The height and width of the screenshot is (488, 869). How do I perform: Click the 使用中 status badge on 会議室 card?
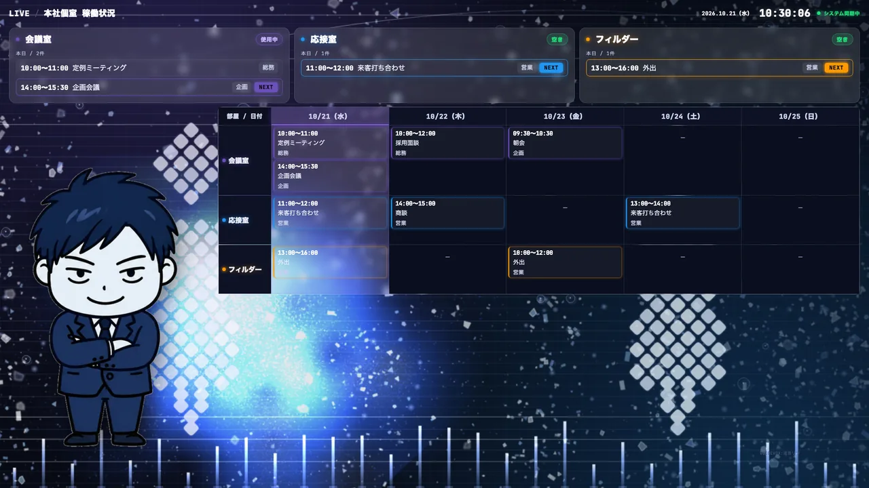pos(269,39)
